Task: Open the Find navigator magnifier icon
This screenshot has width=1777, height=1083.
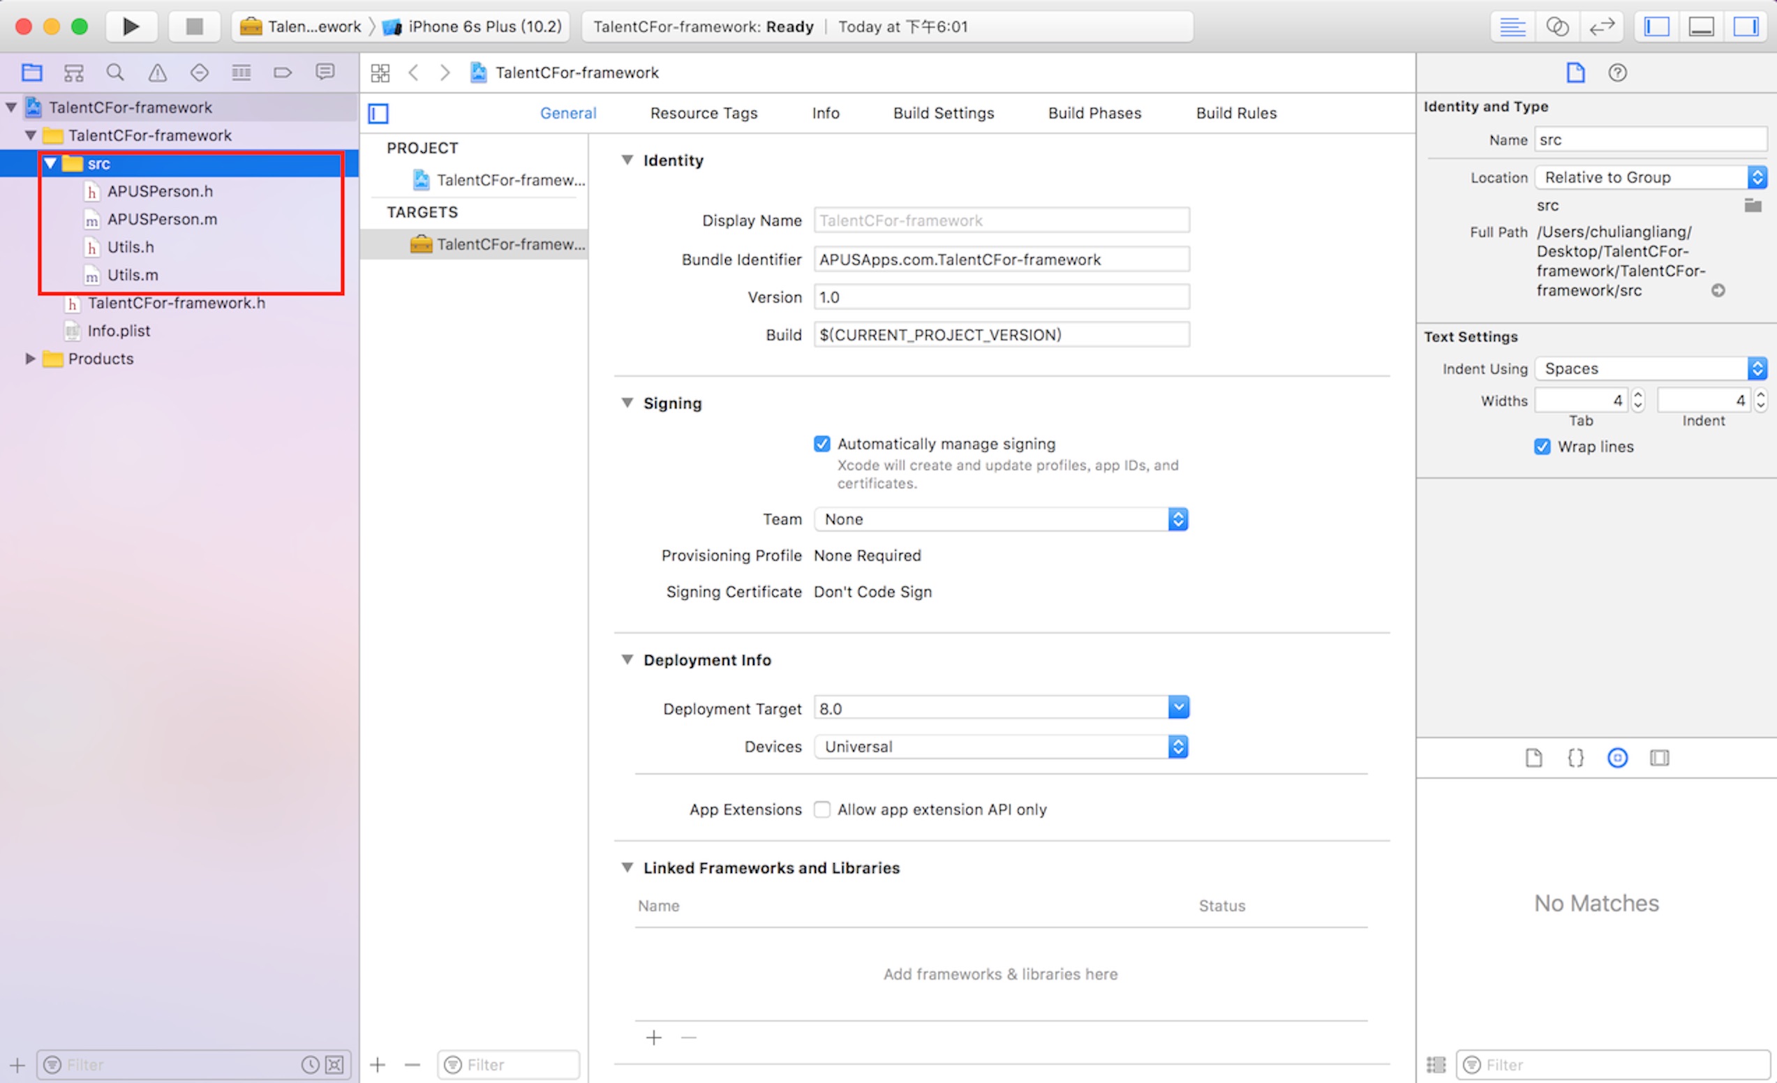Action: point(114,72)
